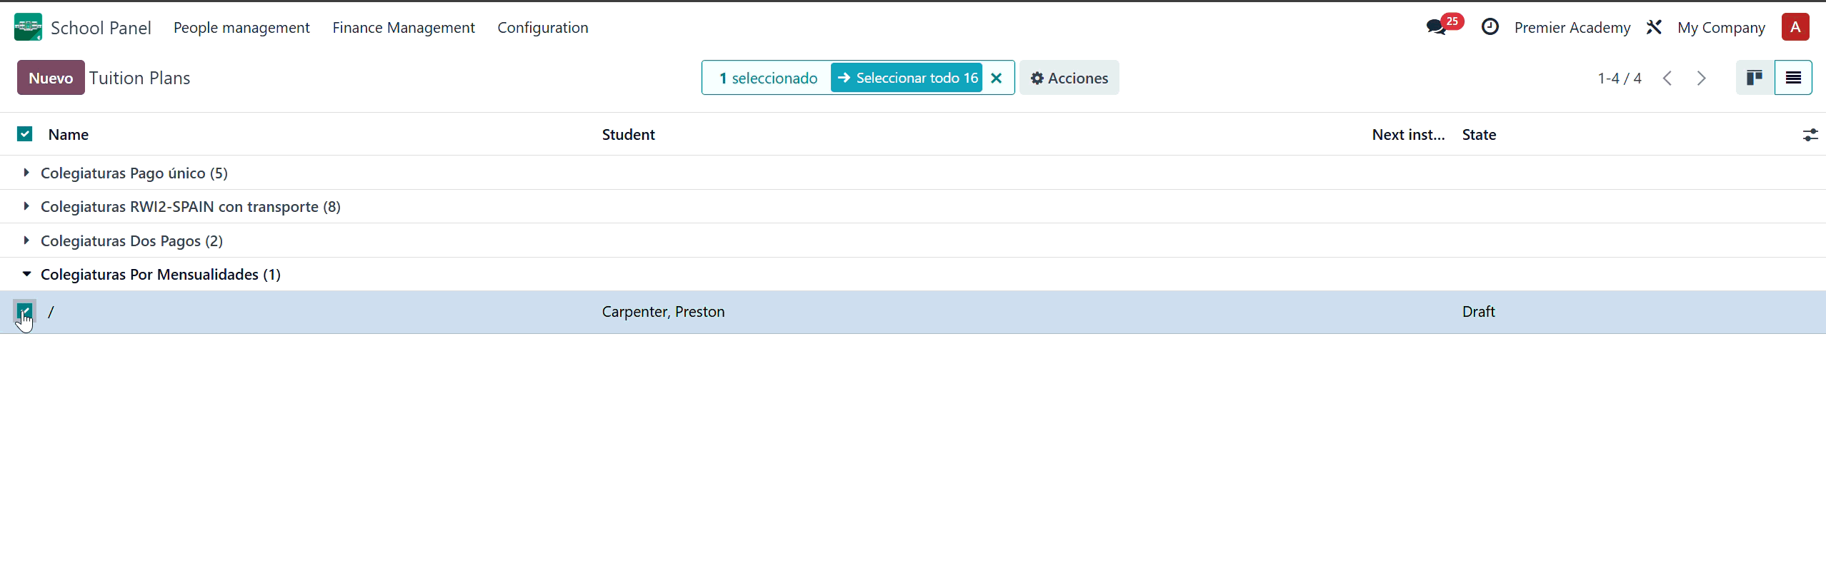Go to the previous page arrow
This screenshot has height=578, width=1826.
[1667, 78]
